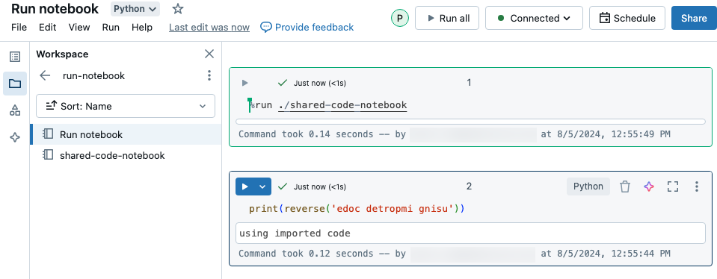Open the Python language dropdown
717x279 pixels.
click(x=135, y=9)
